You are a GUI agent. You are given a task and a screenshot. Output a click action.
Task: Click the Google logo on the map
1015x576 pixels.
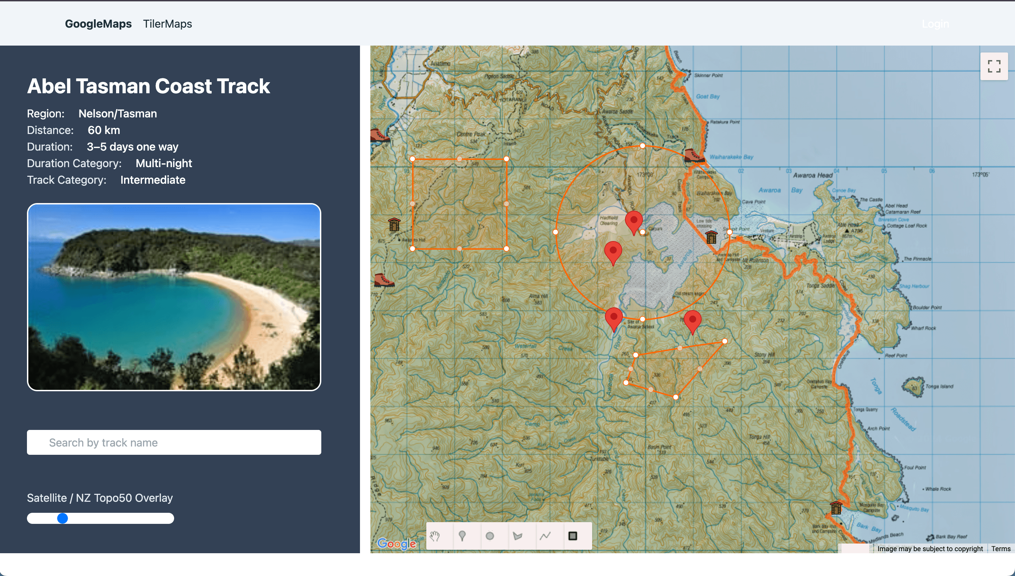(x=397, y=544)
